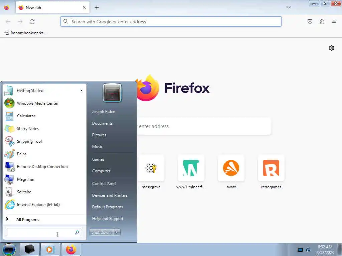The width and height of the screenshot is (342, 256).
Task: Expand Getting Started submenu arrow
Action: tap(81, 91)
